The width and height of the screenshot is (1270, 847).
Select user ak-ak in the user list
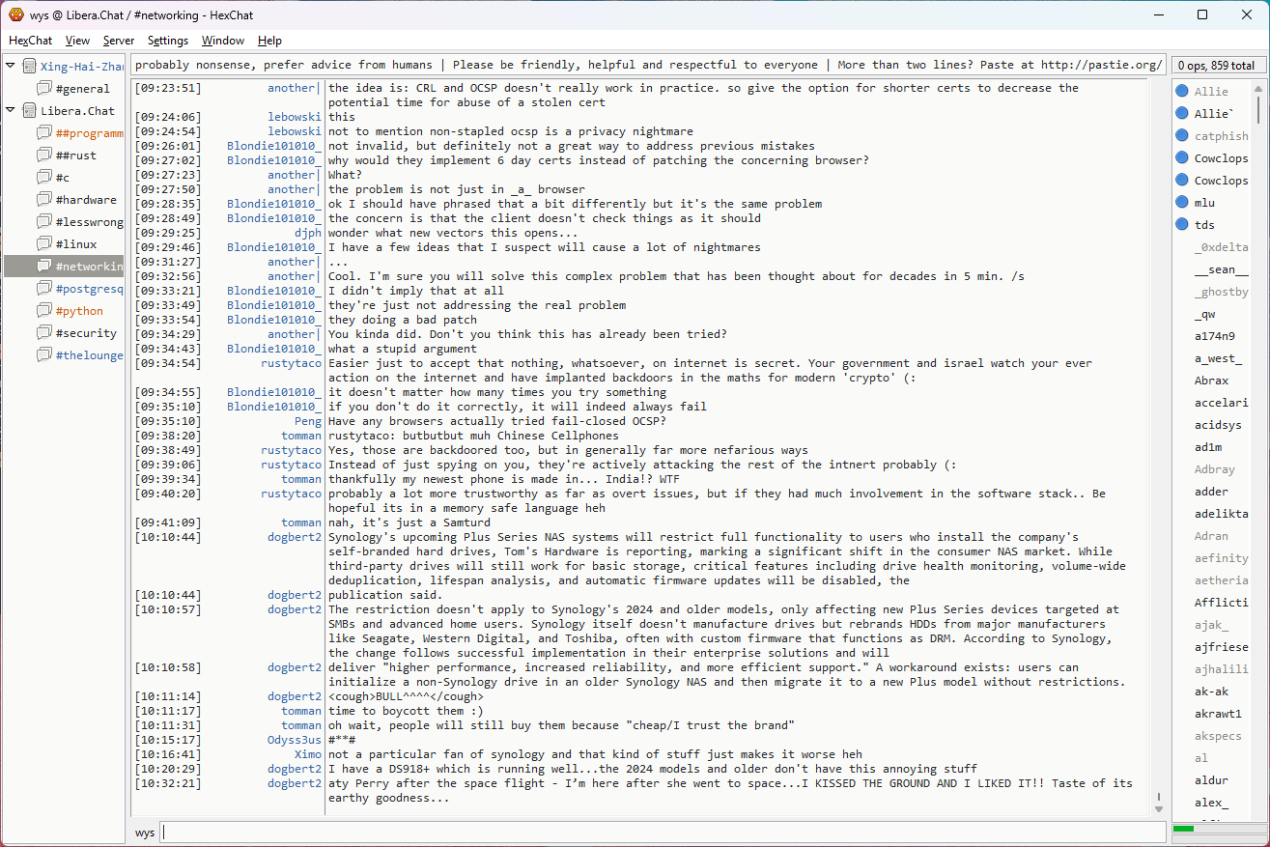1211,691
